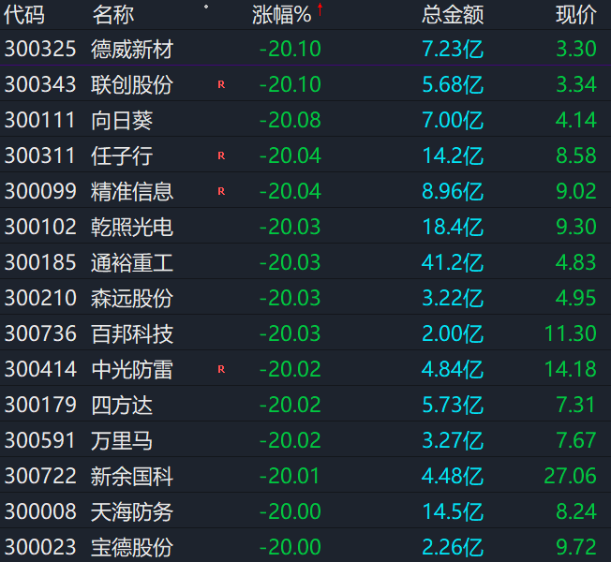Screen dimensions: 611x562
Task: Click -20.01 change of 新余国科
Action: click(x=290, y=476)
